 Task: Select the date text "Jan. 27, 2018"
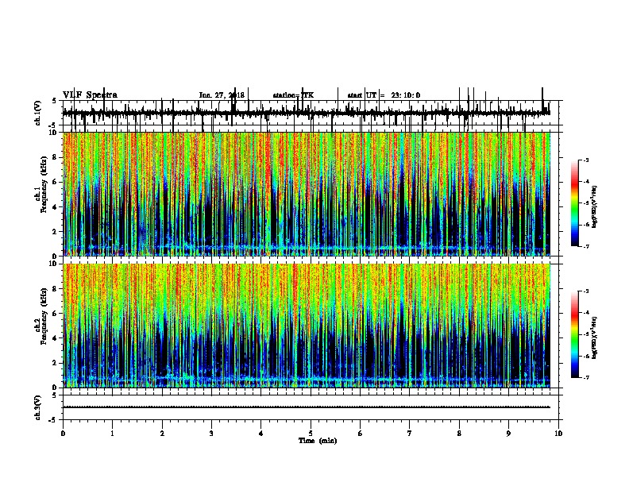coord(222,95)
